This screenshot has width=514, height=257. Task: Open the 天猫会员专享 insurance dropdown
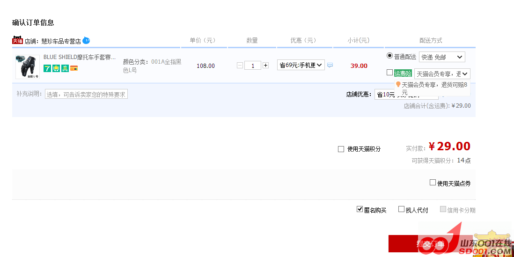pyautogui.click(x=442, y=73)
